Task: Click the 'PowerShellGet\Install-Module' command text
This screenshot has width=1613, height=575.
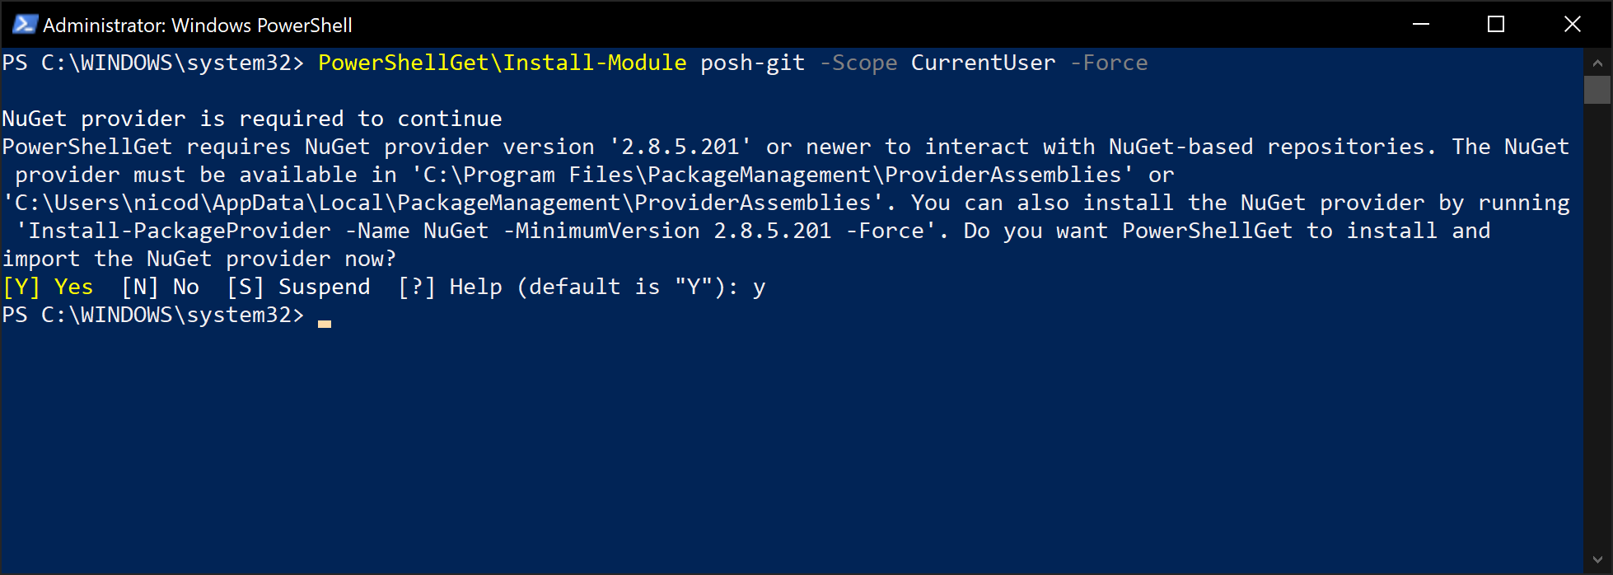Action: pos(503,63)
